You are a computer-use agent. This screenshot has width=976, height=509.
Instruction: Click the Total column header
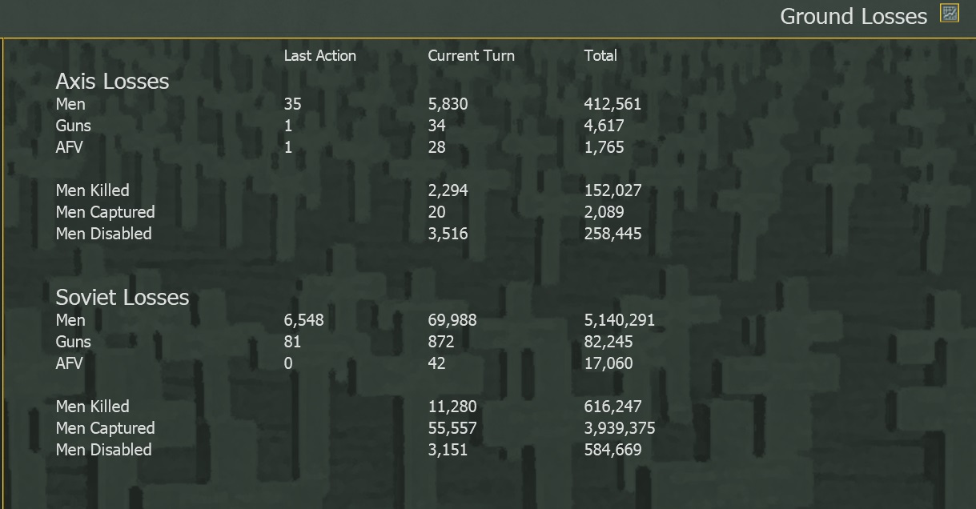[600, 56]
